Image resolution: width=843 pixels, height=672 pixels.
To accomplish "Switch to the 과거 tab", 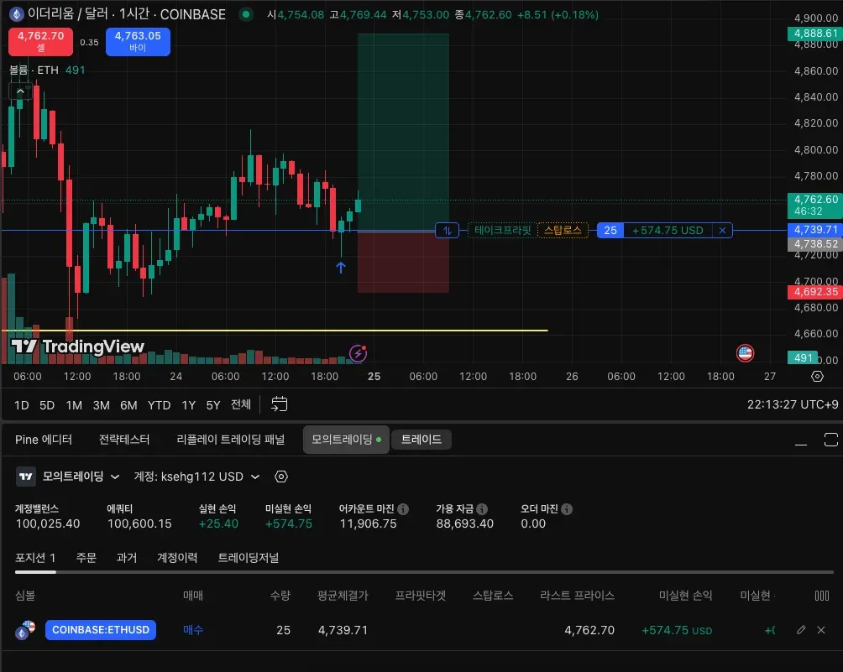I will 127,558.
